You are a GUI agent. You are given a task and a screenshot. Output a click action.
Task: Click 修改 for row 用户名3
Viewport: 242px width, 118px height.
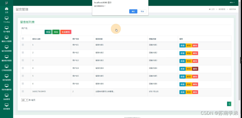pos(189,61)
